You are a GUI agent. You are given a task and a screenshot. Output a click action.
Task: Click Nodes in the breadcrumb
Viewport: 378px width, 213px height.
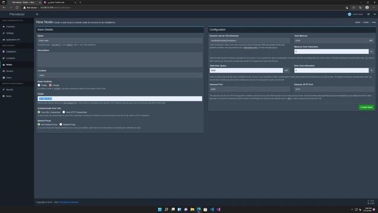click(366, 22)
